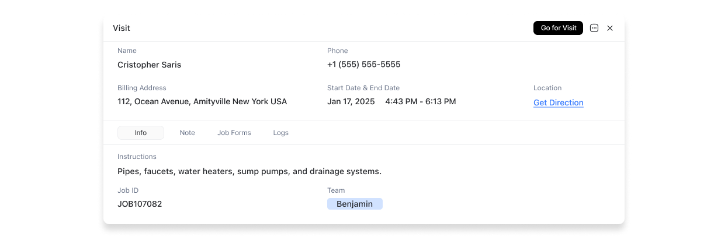
Task: Select the customer name Cristopher Saris
Action: [150, 65]
